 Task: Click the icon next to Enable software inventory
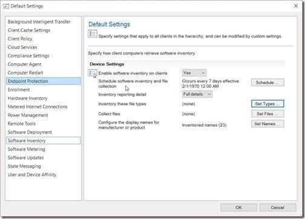[x=93, y=73]
